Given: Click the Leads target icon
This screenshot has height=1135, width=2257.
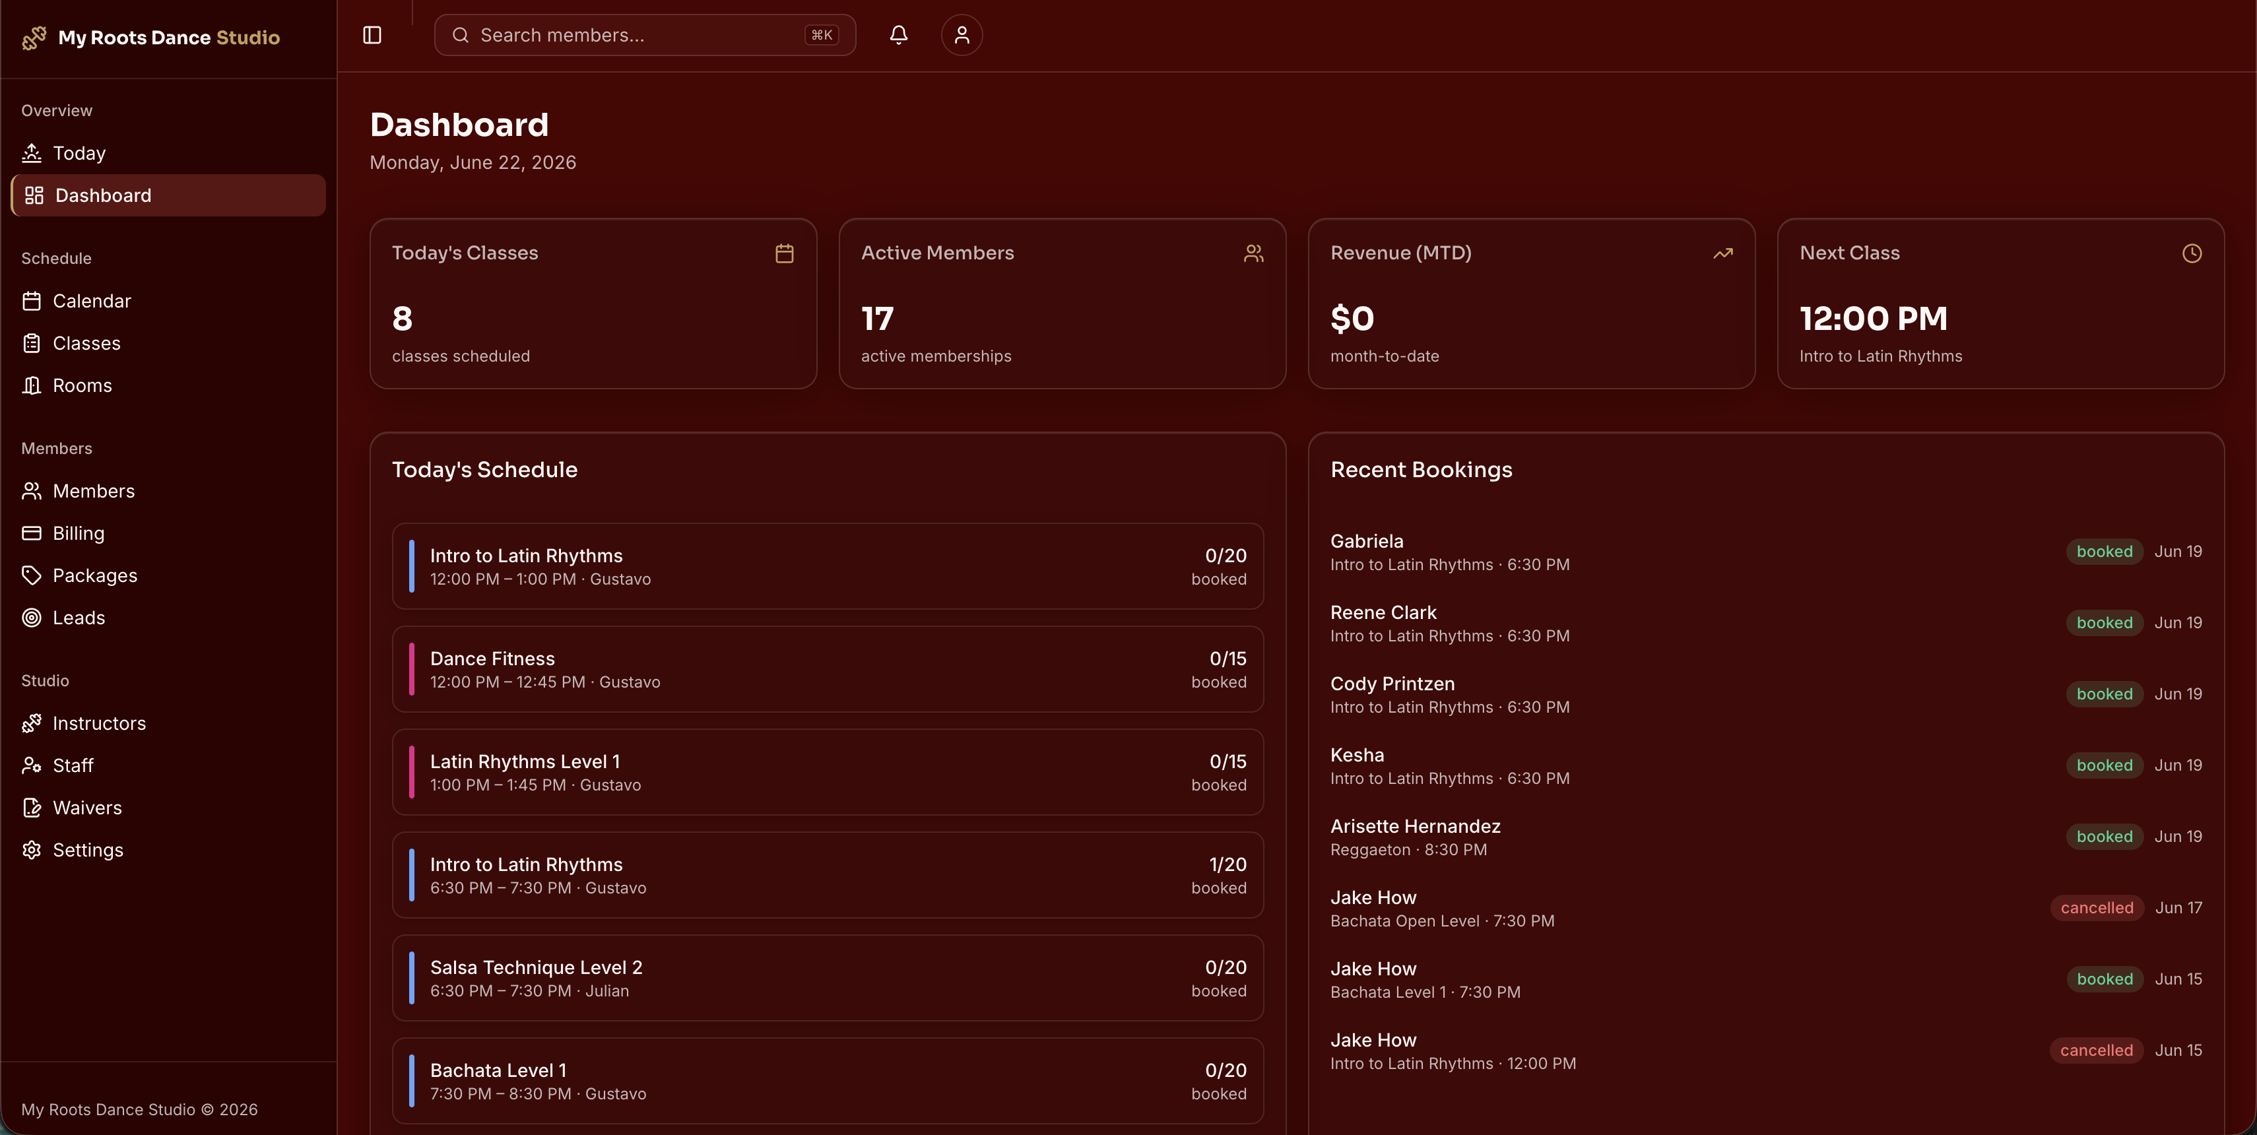Looking at the screenshot, I should tap(32, 618).
